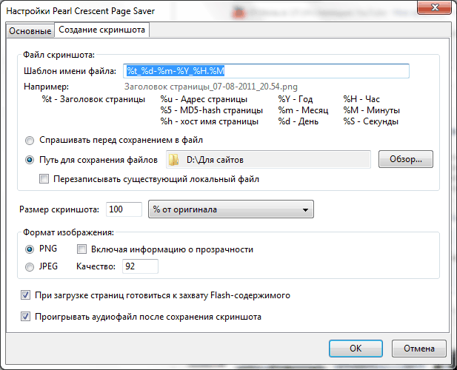Click the example filename Заголовок страницы_07-08-2011_20.54.png

210,87
